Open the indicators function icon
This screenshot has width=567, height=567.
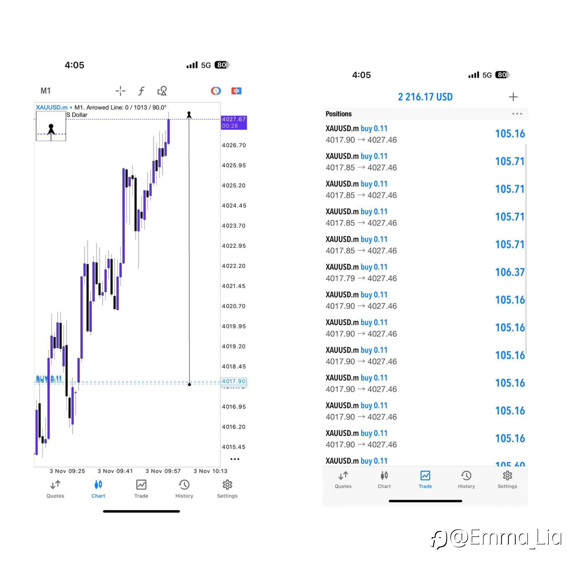tap(141, 91)
